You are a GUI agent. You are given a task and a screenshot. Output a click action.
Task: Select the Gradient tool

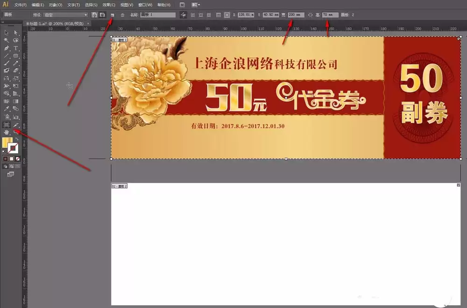pos(16,101)
